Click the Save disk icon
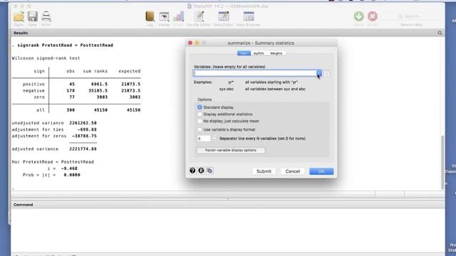Viewport: 456px width, 256px height. pyautogui.click(x=33, y=16)
